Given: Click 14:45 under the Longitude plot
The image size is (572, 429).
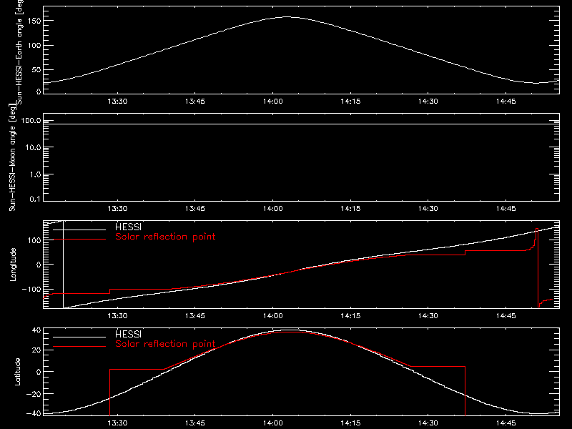Looking at the screenshot, I should (x=506, y=316).
